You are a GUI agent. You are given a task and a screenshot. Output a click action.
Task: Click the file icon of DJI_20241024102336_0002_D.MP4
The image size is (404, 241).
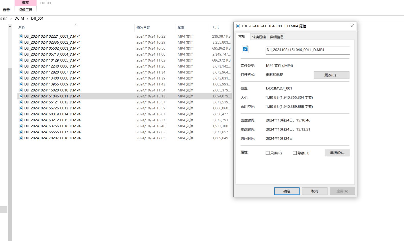click(21, 42)
